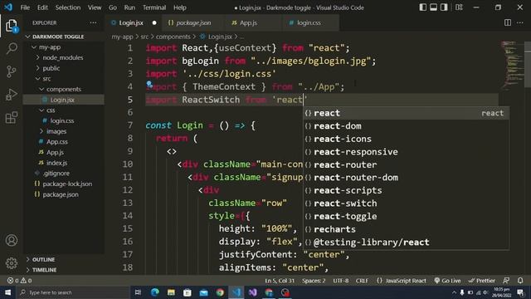Click the feedback icon in status bar

pyautogui.click(x=506, y=281)
